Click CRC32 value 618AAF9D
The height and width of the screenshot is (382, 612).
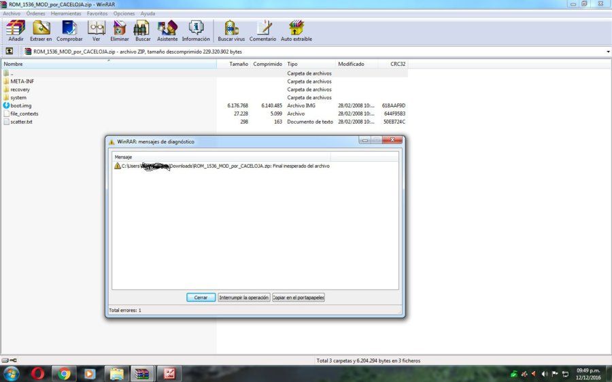[394, 105]
